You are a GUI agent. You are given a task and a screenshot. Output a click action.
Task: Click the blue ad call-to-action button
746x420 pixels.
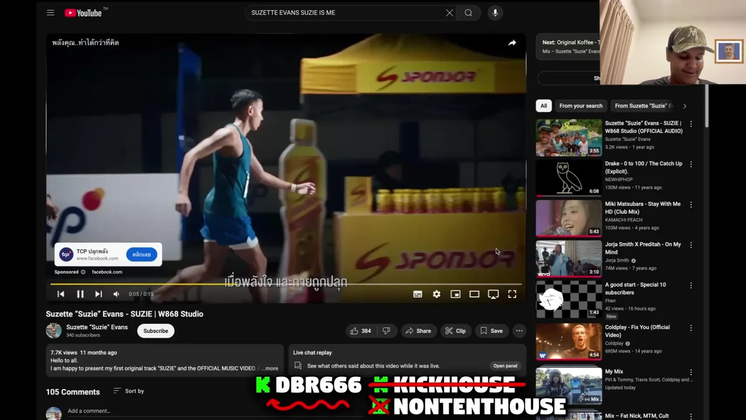pyautogui.click(x=142, y=254)
